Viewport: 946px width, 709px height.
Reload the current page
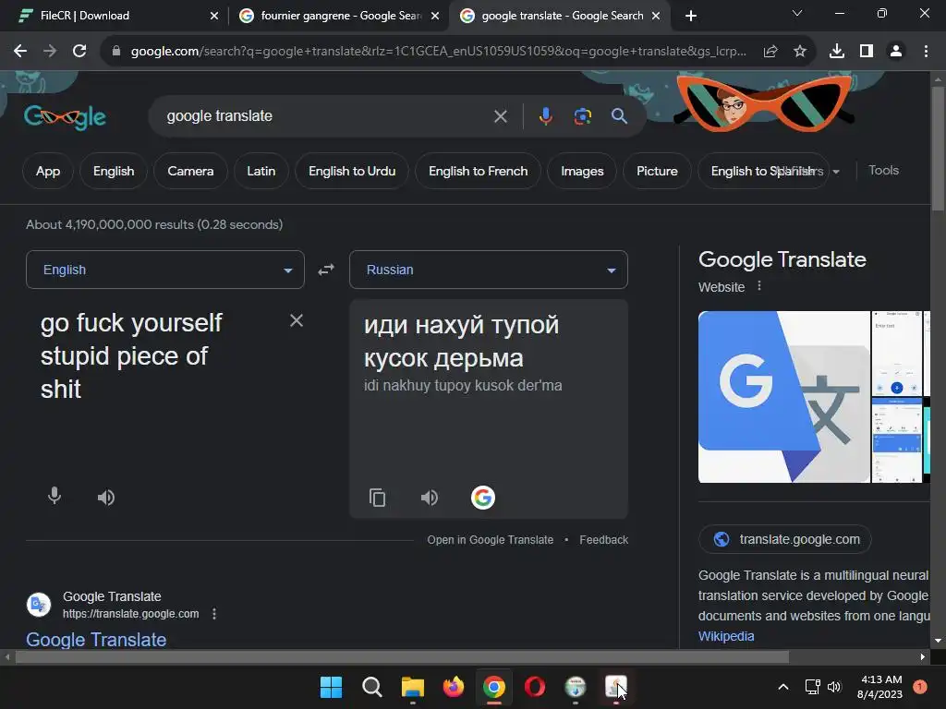pos(79,52)
